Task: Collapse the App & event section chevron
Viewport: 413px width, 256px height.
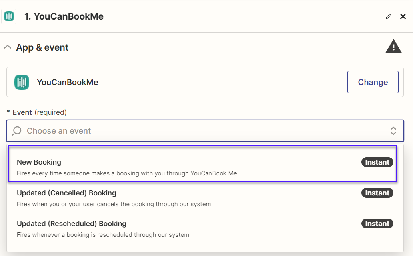Action: pos(7,47)
